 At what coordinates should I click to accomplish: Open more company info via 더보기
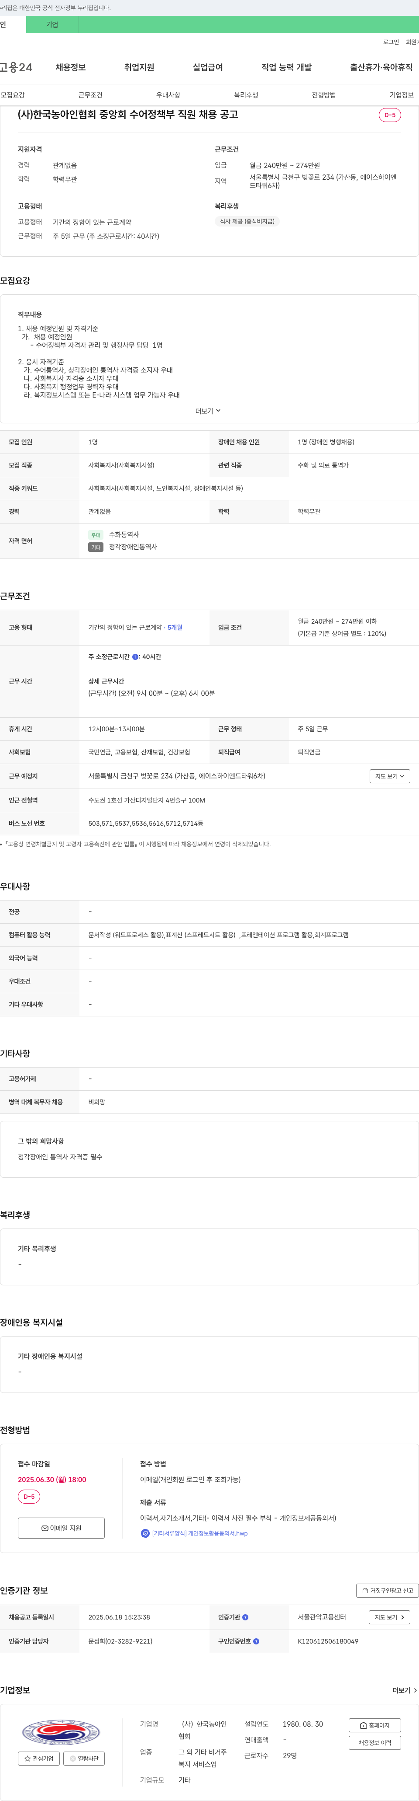pos(405,1690)
